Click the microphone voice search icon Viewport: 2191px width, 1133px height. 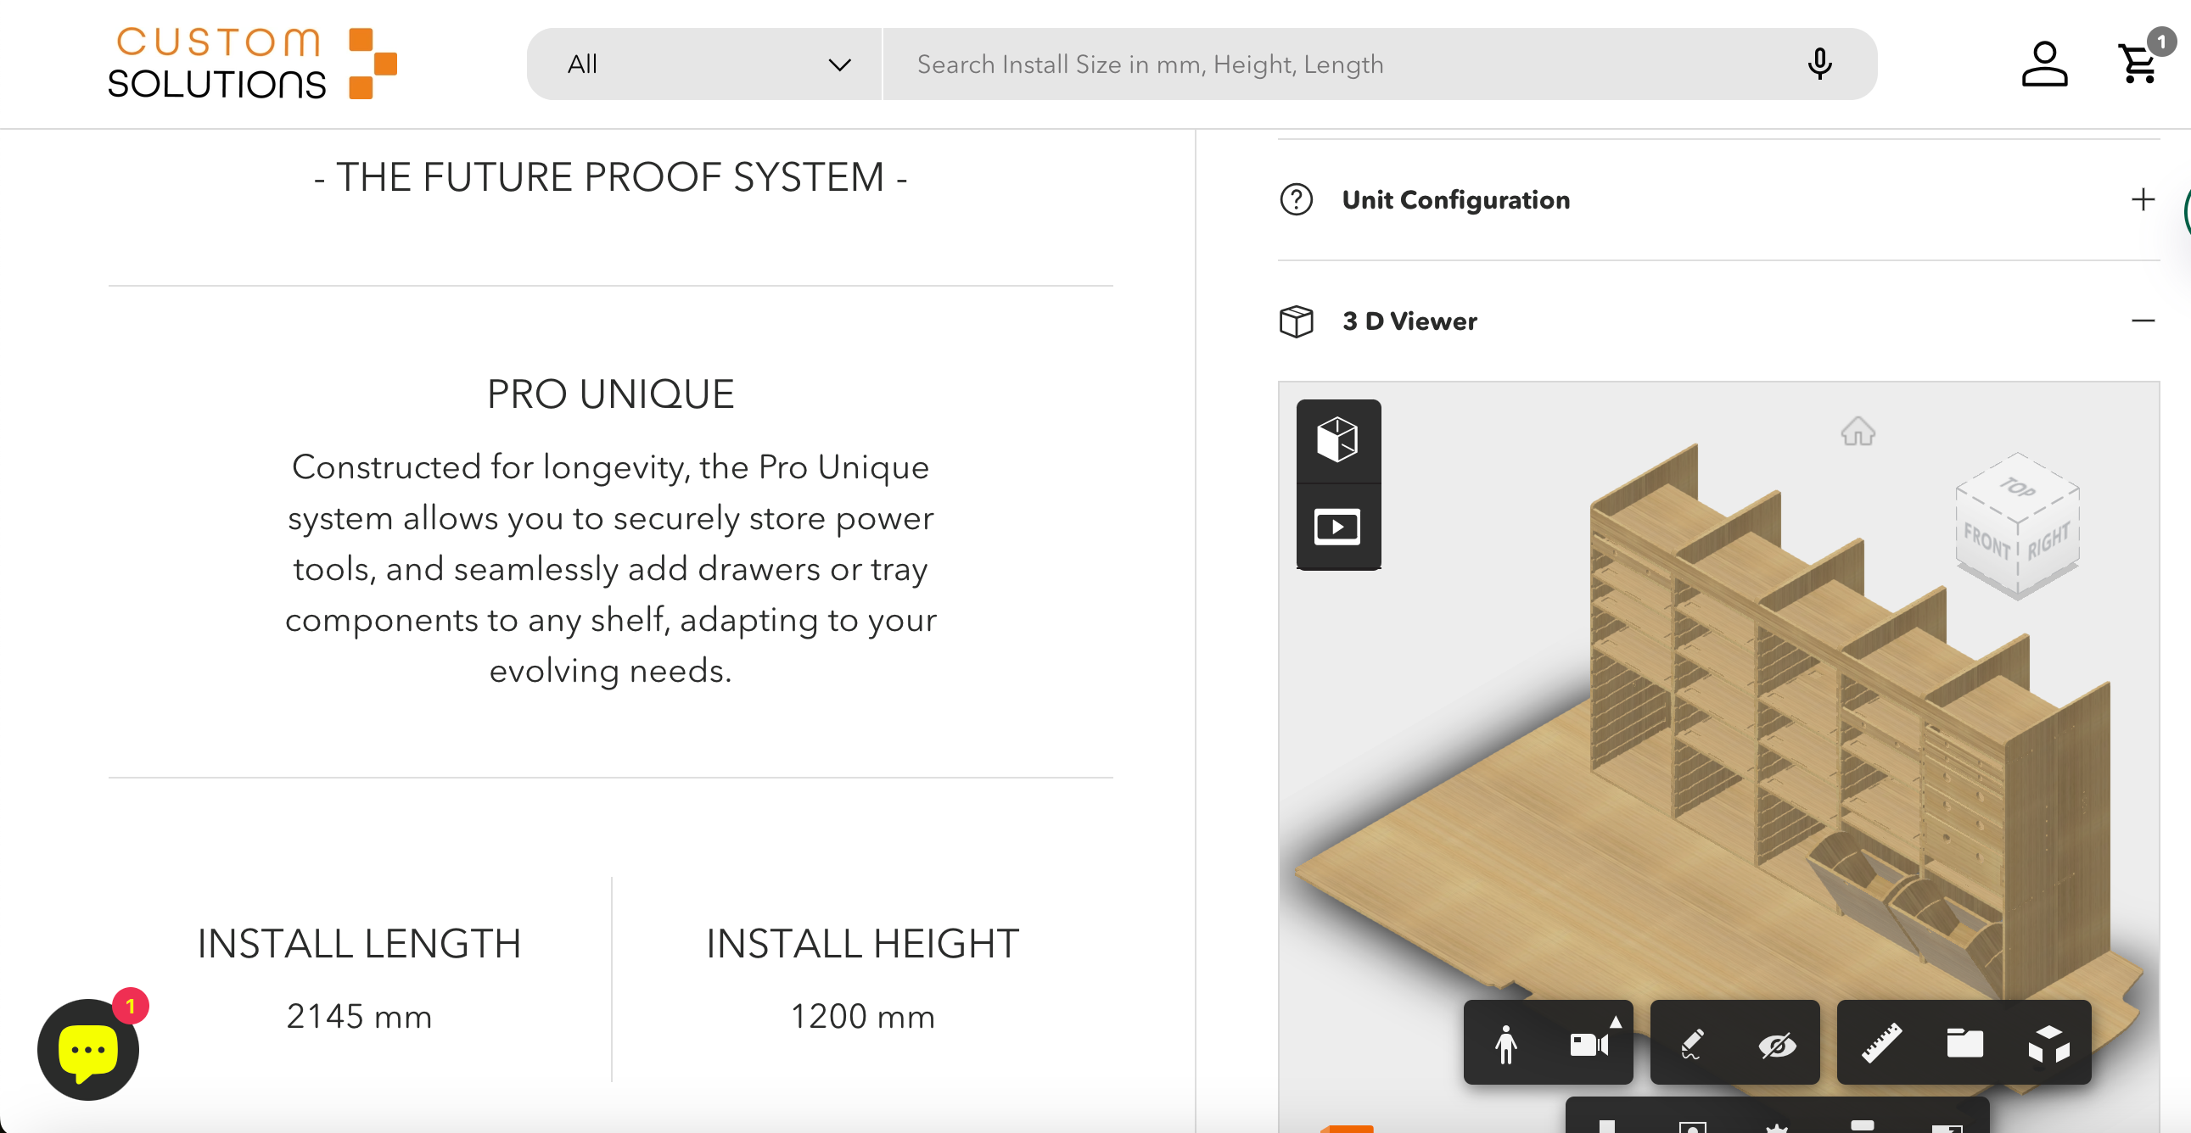[x=1819, y=64]
